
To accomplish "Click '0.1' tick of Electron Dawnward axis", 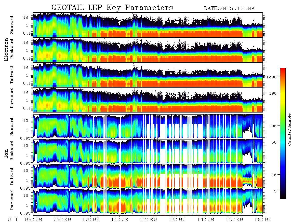I will pos(27,108).
